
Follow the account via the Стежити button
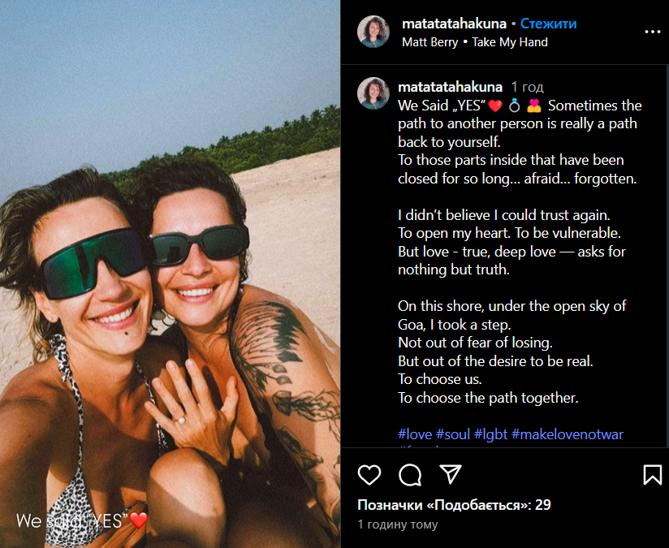[x=548, y=24]
